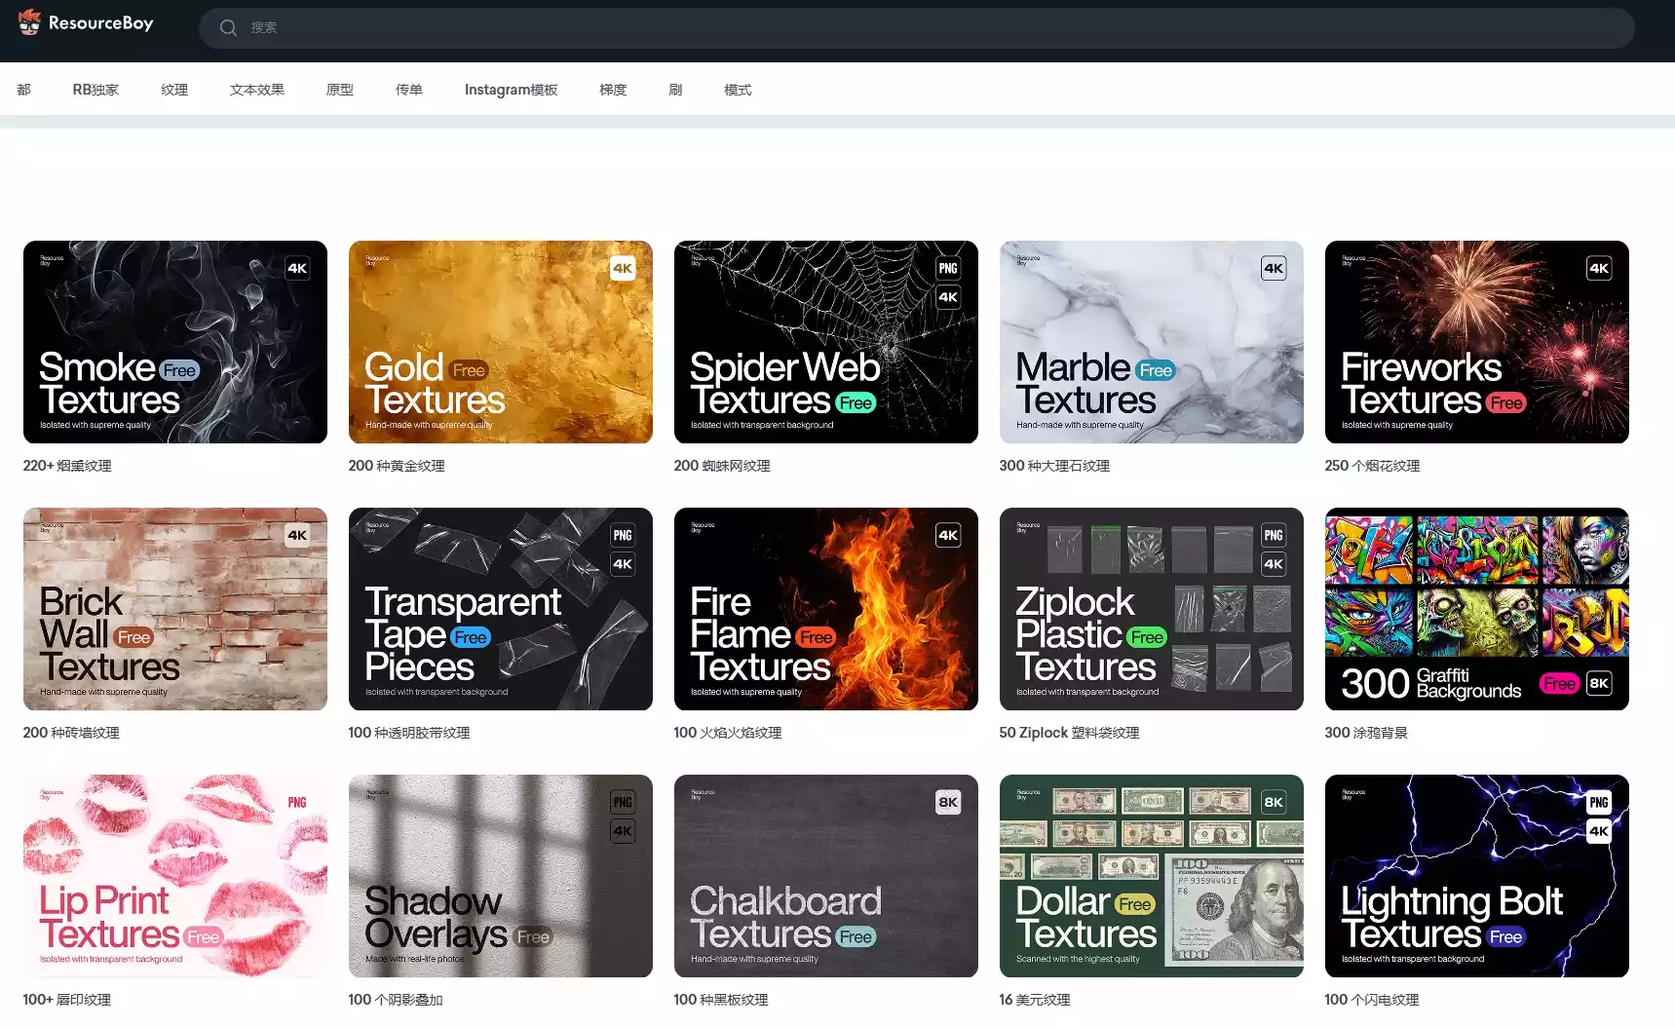Click the 8K badge on Chalkboard Textures
The image size is (1675, 1027).
coord(948,802)
